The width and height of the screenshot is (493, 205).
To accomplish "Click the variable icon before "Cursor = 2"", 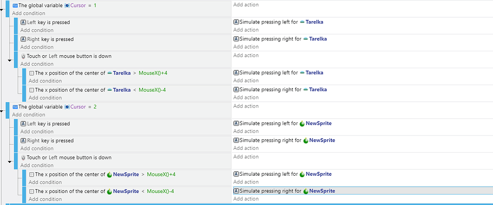I will pos(67,107).
